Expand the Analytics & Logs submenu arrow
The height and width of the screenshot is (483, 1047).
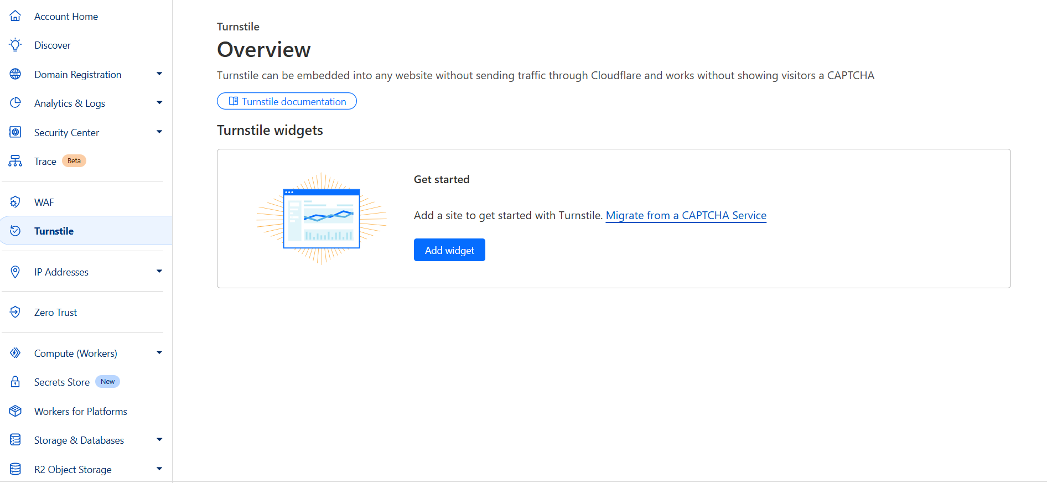pyautogui.click(x=159, y=103)
